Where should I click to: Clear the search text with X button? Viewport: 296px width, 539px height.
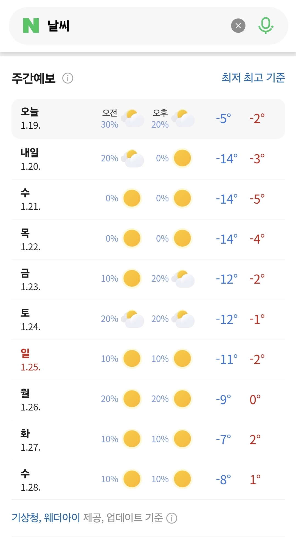pyautogui.click(x=238, y=26)
